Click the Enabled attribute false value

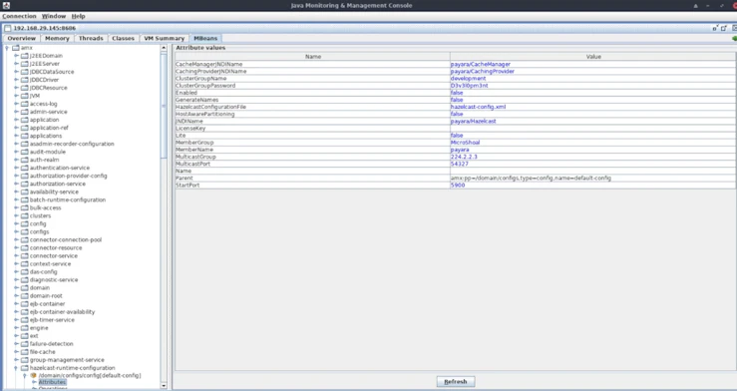[457, 93]
